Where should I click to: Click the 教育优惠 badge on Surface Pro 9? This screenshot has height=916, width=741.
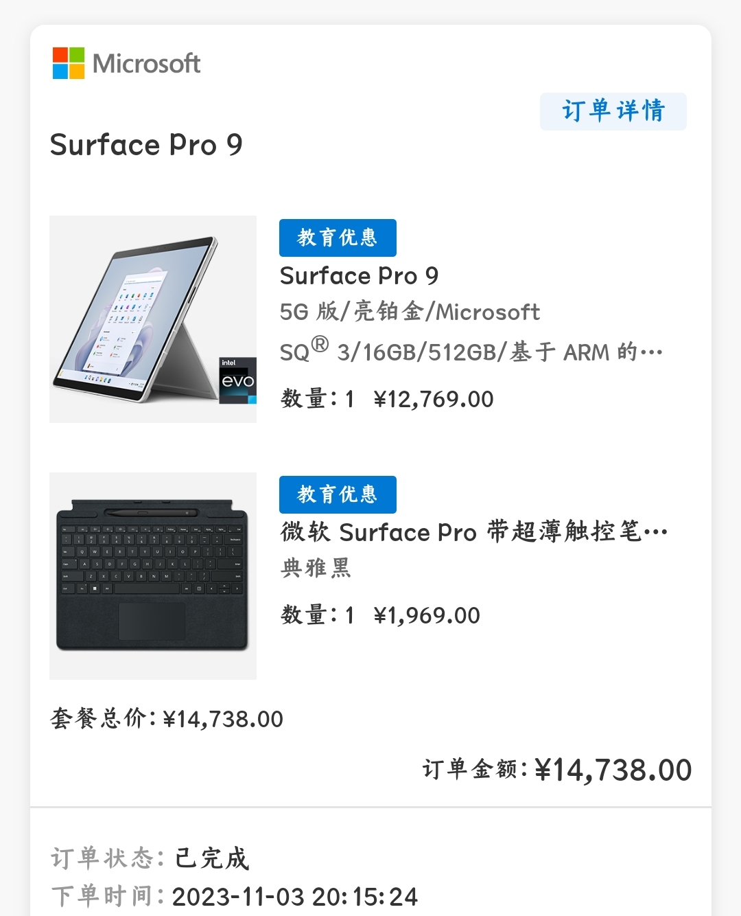coord(338,237)
